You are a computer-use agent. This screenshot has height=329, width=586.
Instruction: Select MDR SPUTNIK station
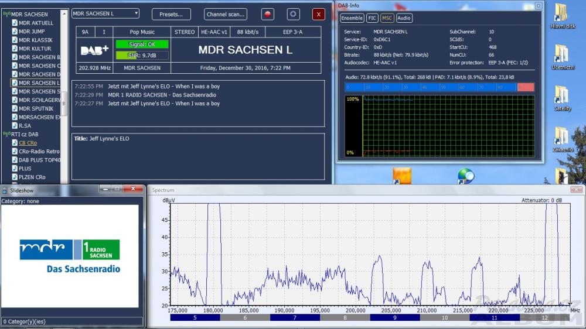click(36, 109)
